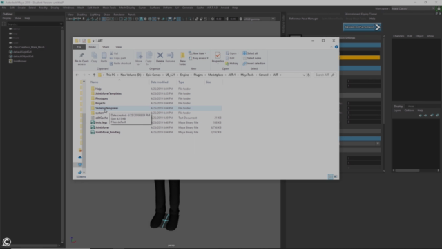The height and width of the screenshot is (249, 442).
Task: Switch to the View ribbon tab
Action: tap(119, 47)
